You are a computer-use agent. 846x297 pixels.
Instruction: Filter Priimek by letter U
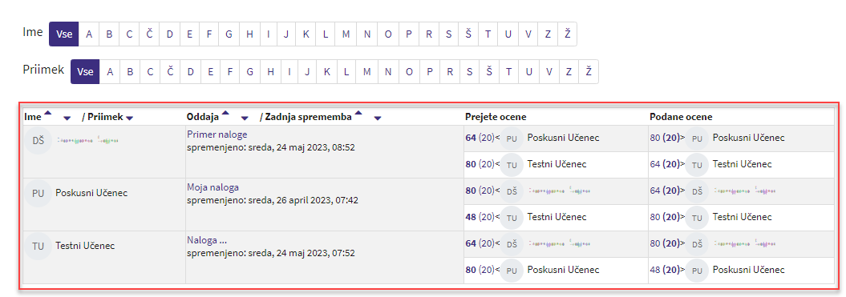tap(528, 72)
